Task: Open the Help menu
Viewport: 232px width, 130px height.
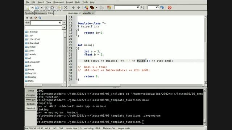Action: point(92,2)
